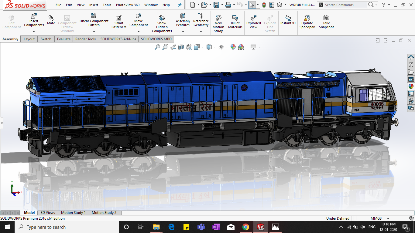Take Snapshot of the assembly

click(326, 22)
